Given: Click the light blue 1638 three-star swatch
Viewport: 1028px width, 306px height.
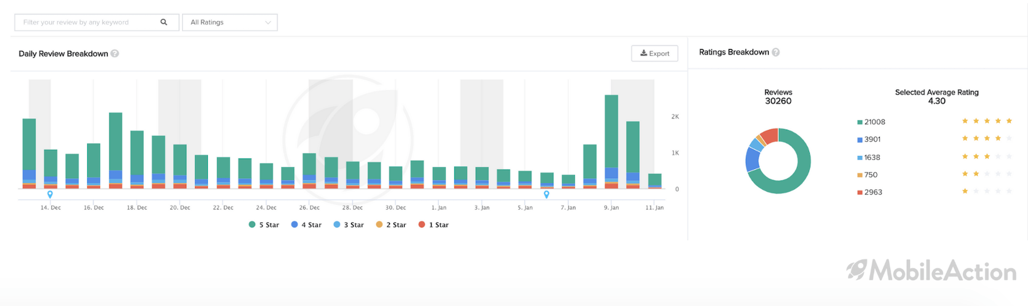Looking at the screenshot, I should 860,158.
